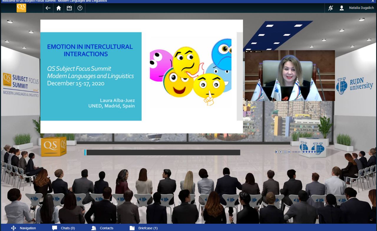Play the presentation video
377x231 pixels.
click(x=277, y=152)
